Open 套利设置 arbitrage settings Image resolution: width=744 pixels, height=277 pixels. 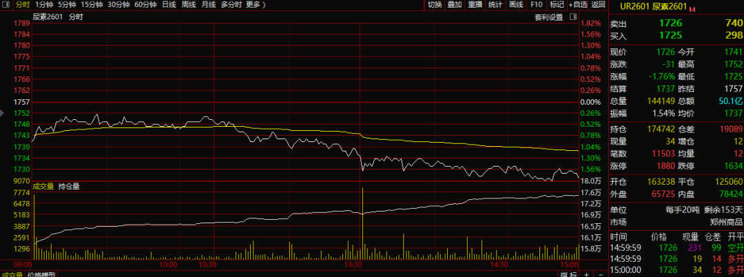pos(548,17)
